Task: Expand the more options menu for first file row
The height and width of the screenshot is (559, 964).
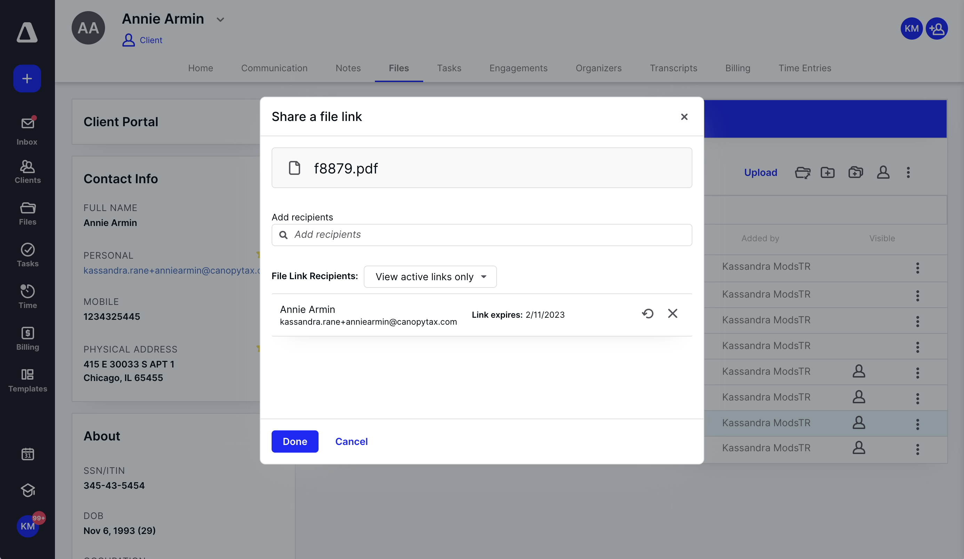Action: click(917, 268)
